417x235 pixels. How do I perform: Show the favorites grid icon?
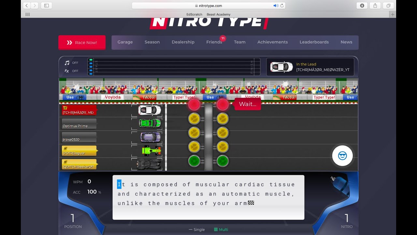pos(28,14)
